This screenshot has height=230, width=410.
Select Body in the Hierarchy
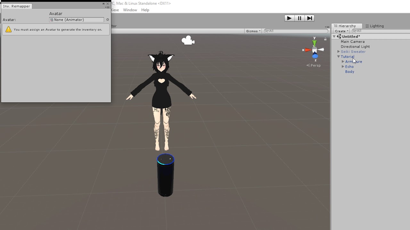coord(350,72)
